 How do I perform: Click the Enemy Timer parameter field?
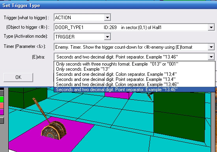pos(131,47)
